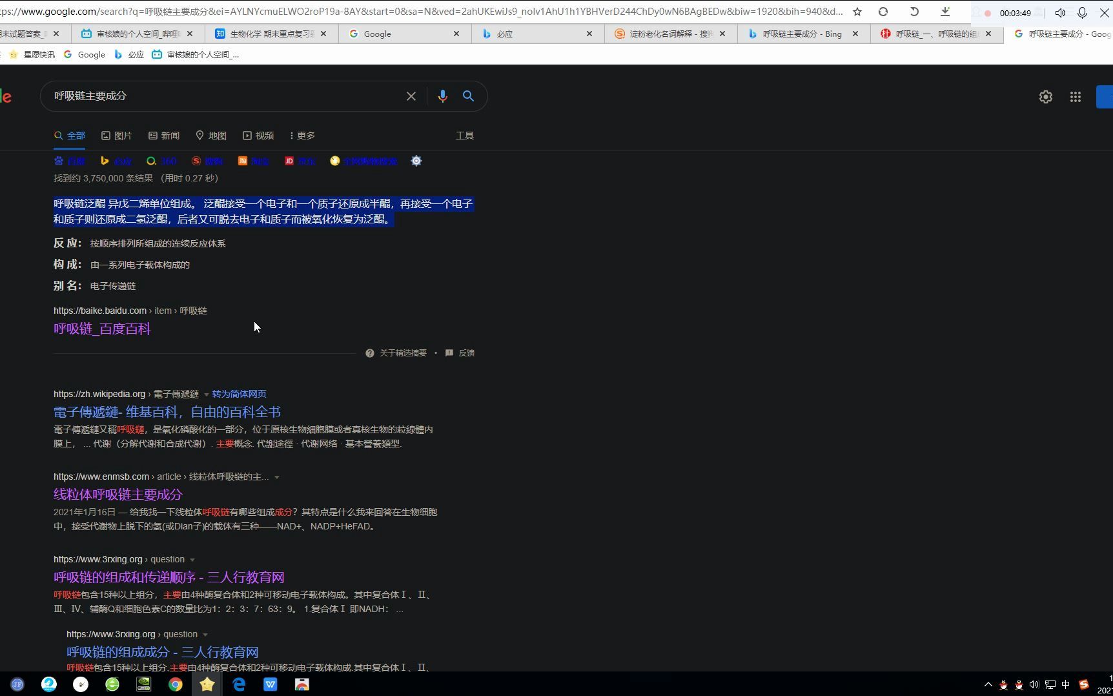Open 呼吸链_百度百科 result
The width and height of the screenshot is (1113, 696).
click(102, 329)
